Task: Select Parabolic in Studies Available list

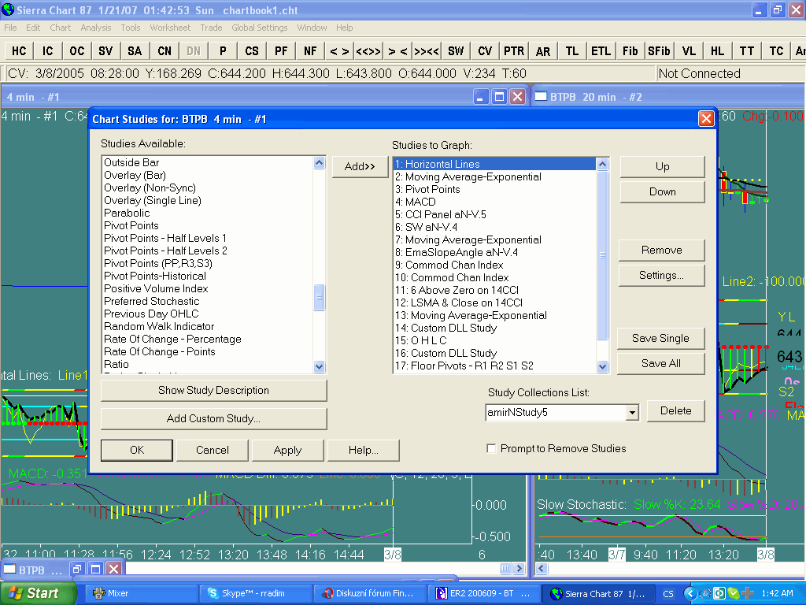Action: click(x=127, y=213)
